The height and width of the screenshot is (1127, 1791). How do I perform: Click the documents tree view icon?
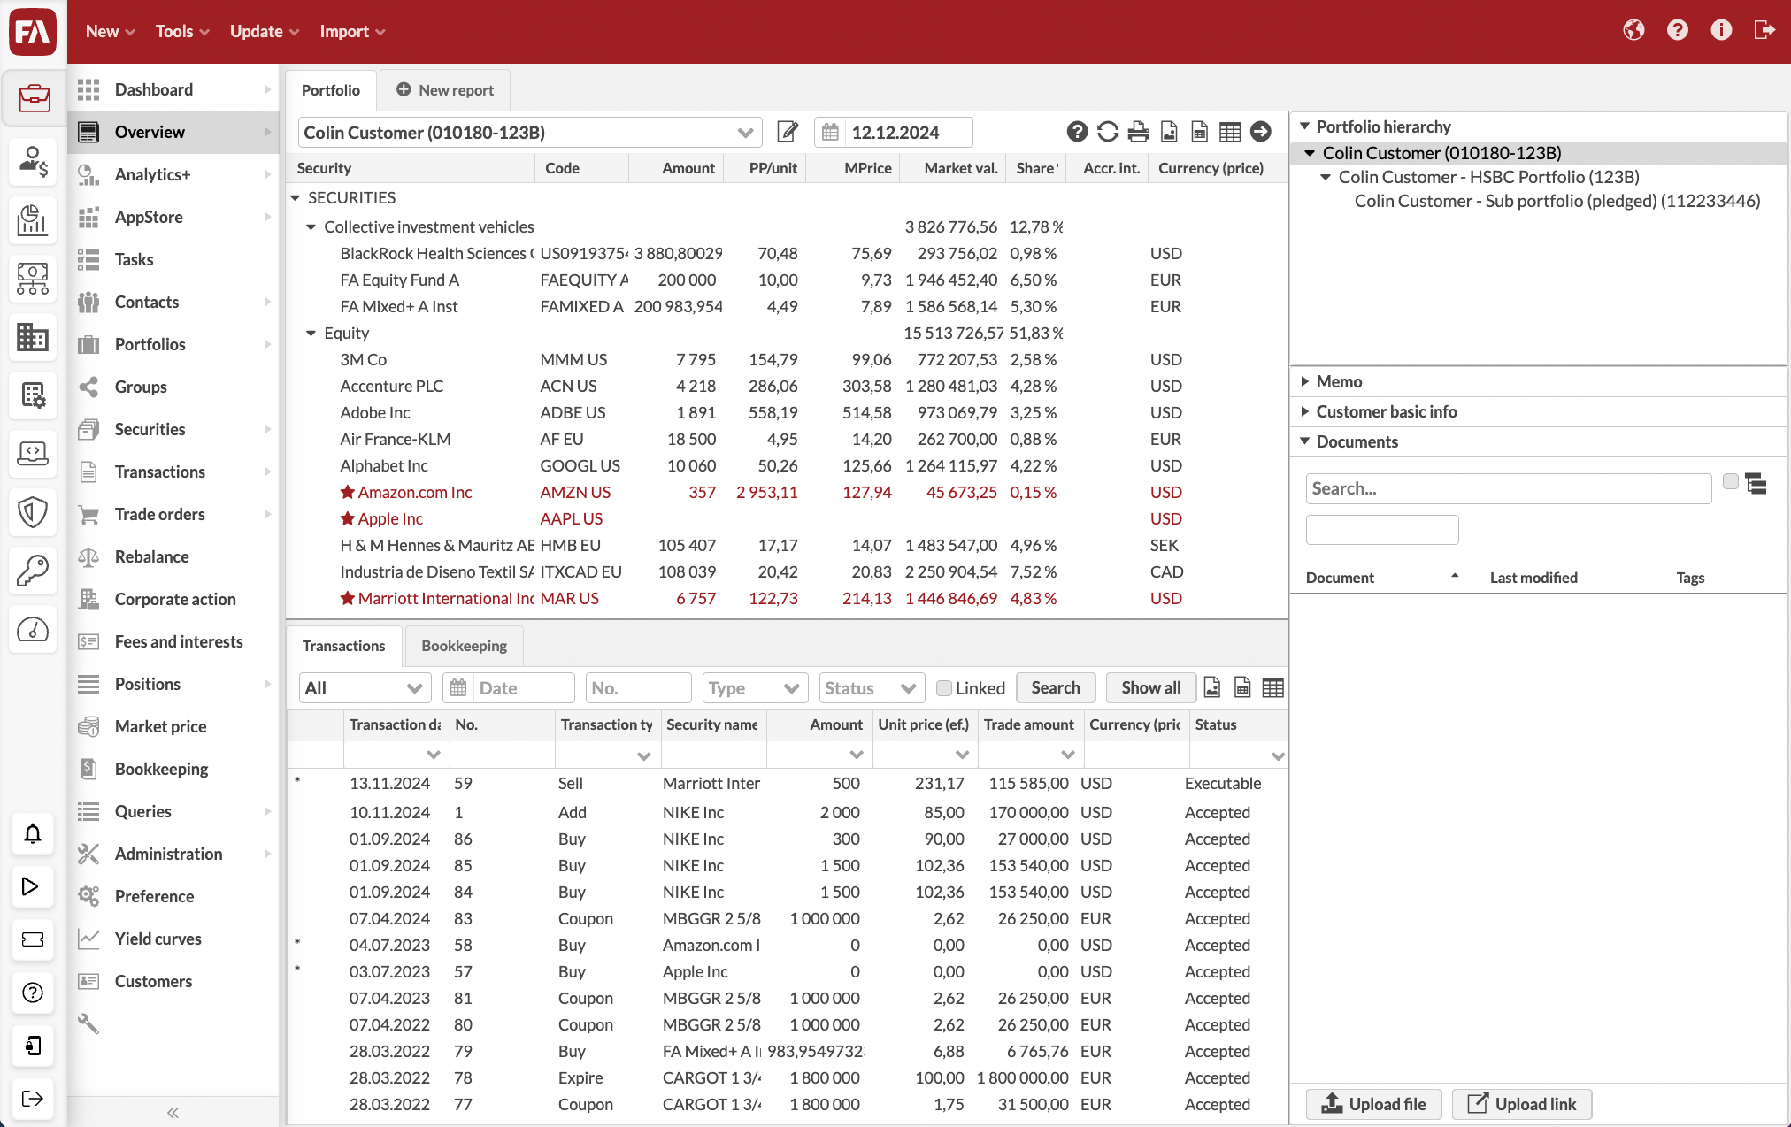point(1756,484)
